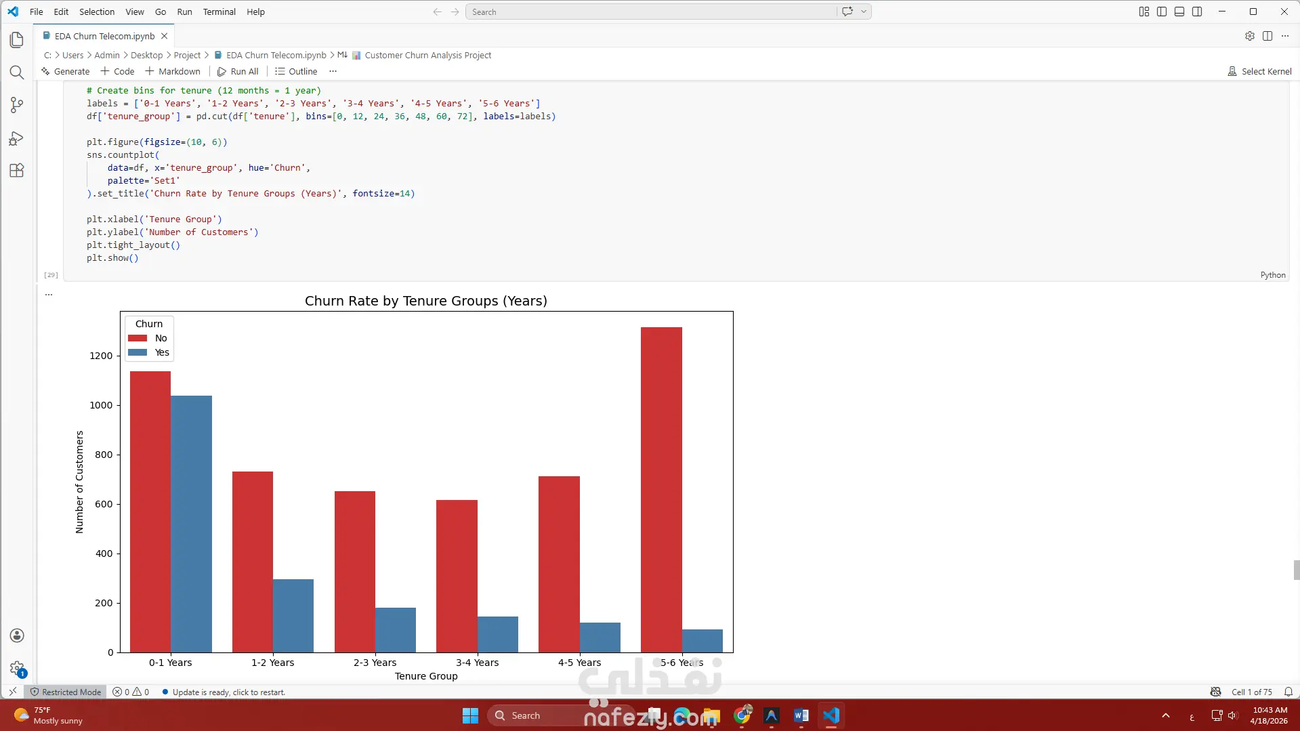Click Generate in the notebook toolbar
The width and height of the screenshot is (1300, 731).
pos(66,71)
